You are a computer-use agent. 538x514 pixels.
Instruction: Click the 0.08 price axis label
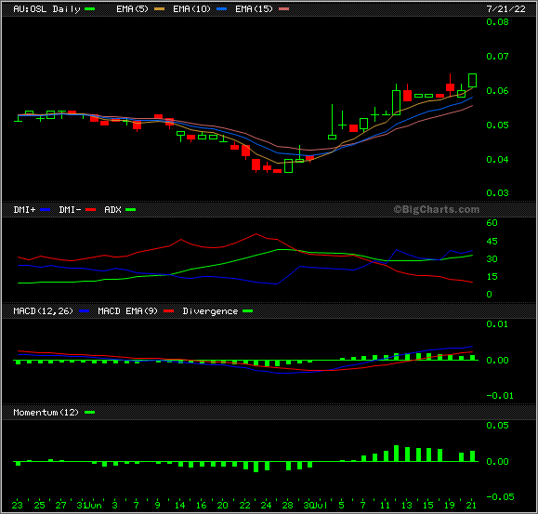(x=497, y=22)
